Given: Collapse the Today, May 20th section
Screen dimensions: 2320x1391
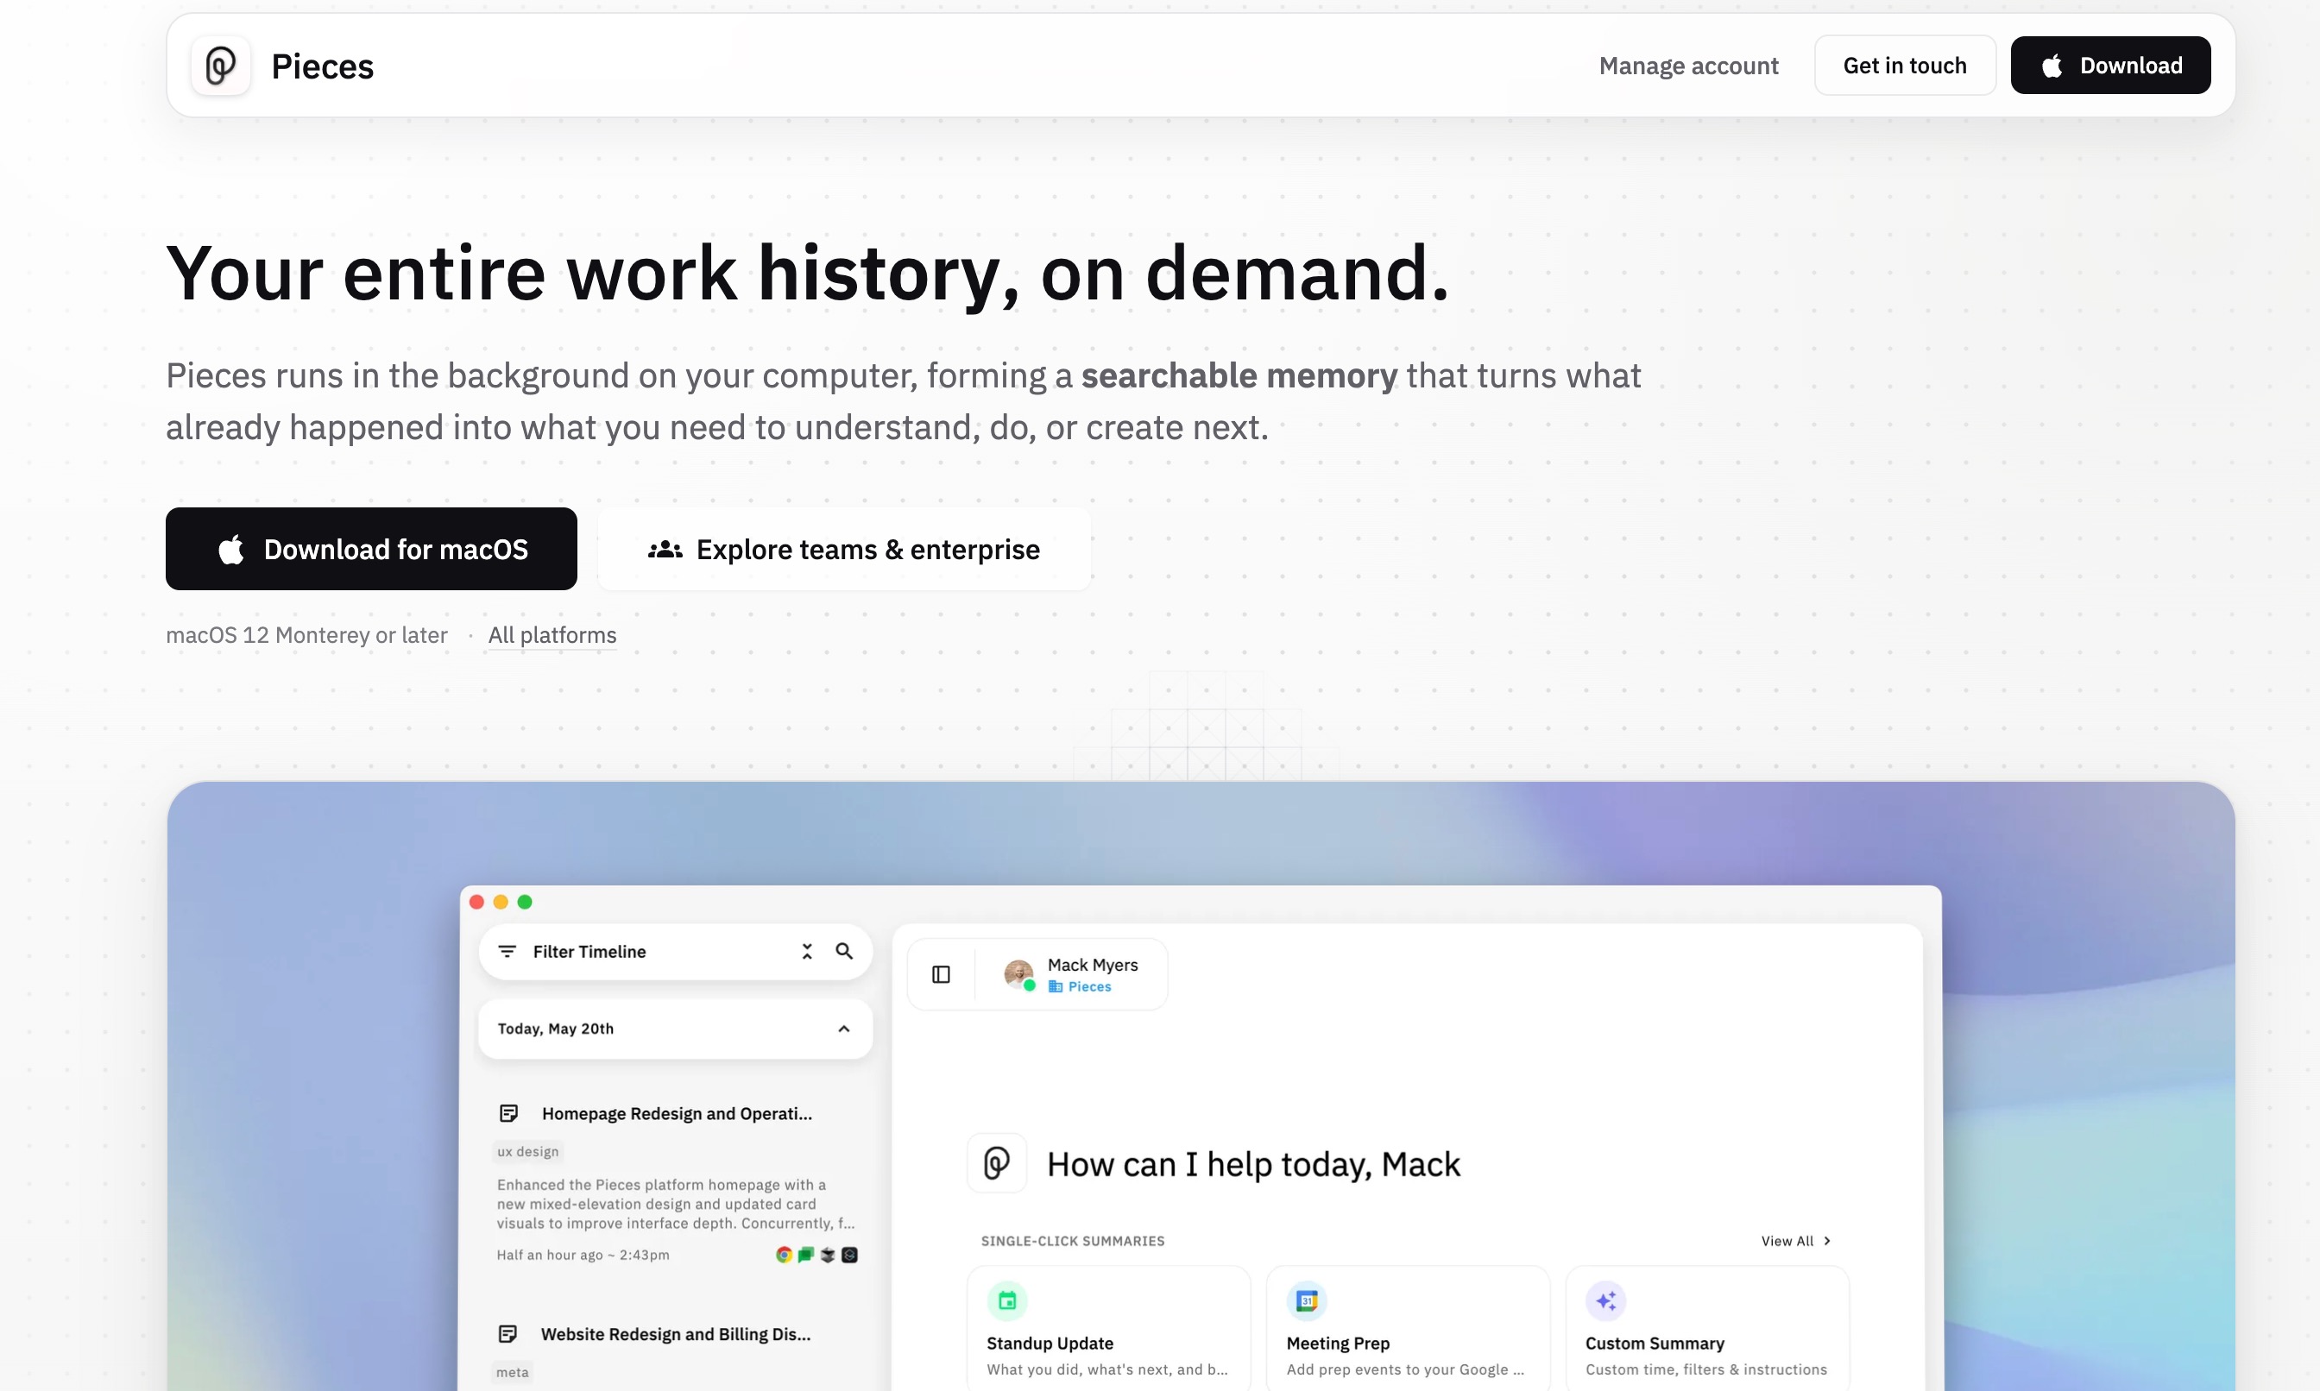Looking at the screenshot, I should [x=843, y=1029].
